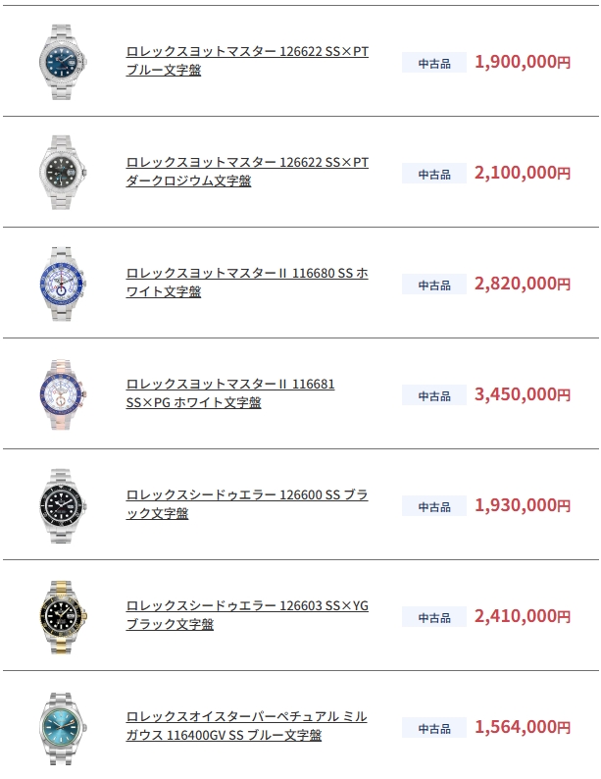Open ロレックスヨットマスター 126622 ブルー文字盤 link

247,61
